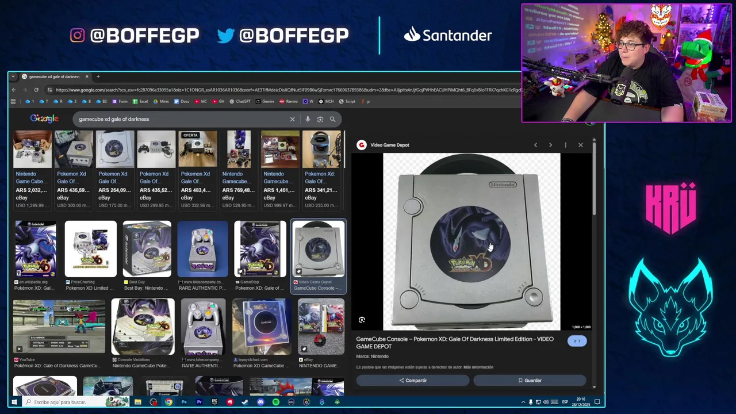Screen dimensions: 736x414
Task: Open preview panel three-dot options menu
Action: coord(565,145)
